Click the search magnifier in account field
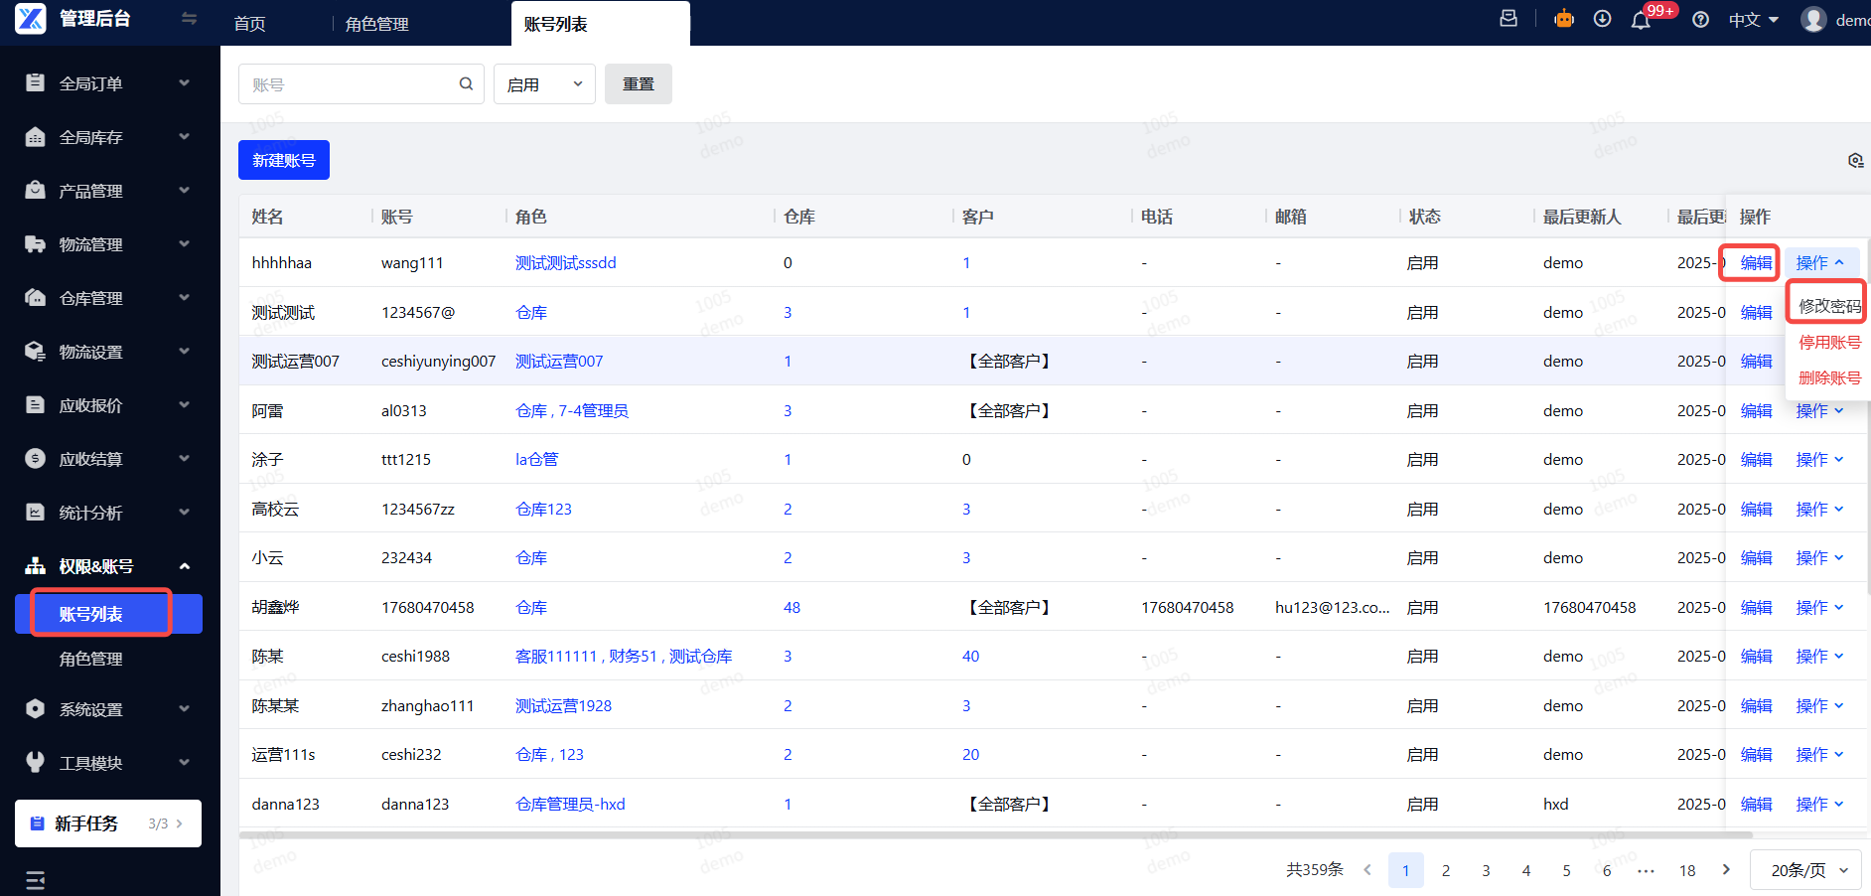The width and height of the screenshot is (1871, 896). [466, 84]
